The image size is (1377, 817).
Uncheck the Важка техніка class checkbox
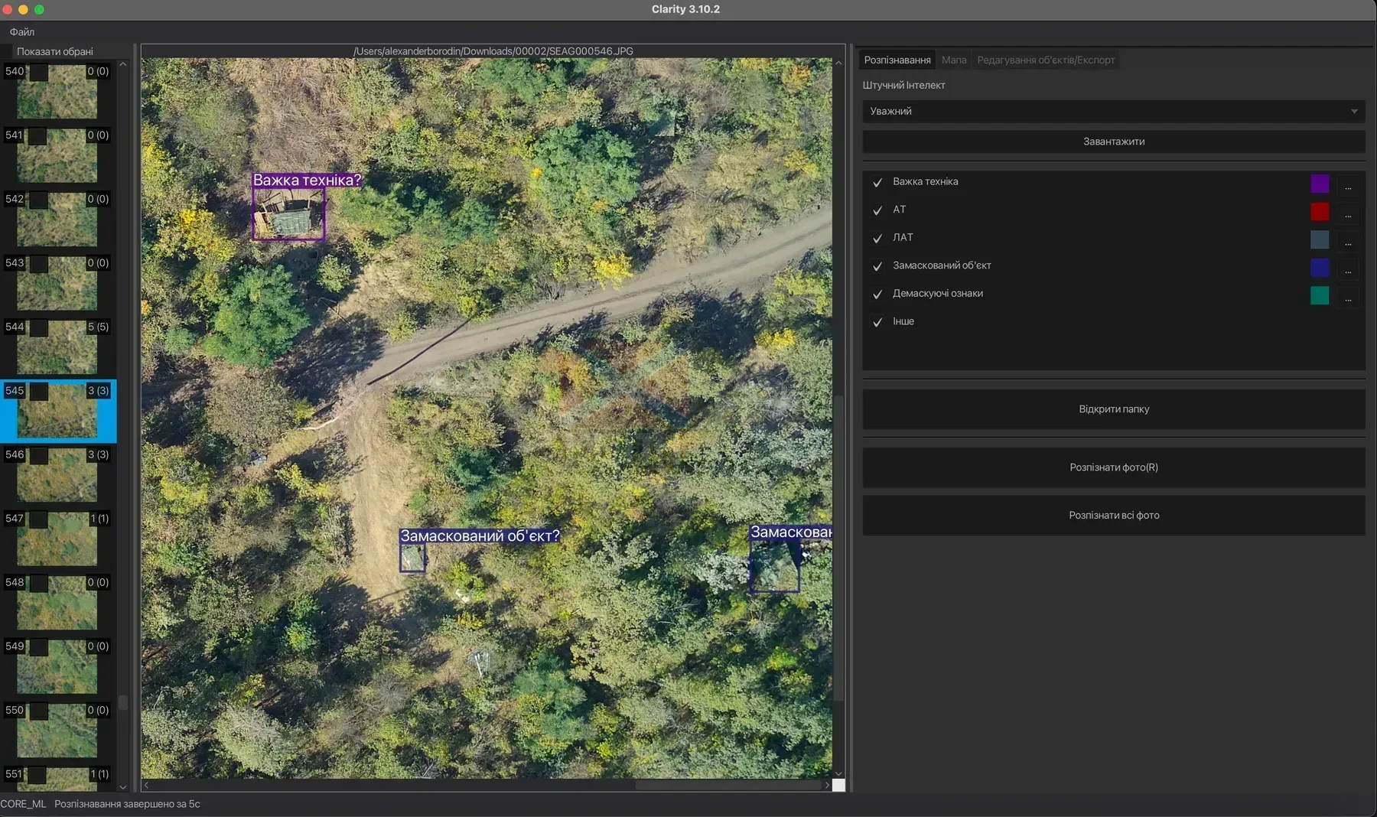(x=877, y=182)
